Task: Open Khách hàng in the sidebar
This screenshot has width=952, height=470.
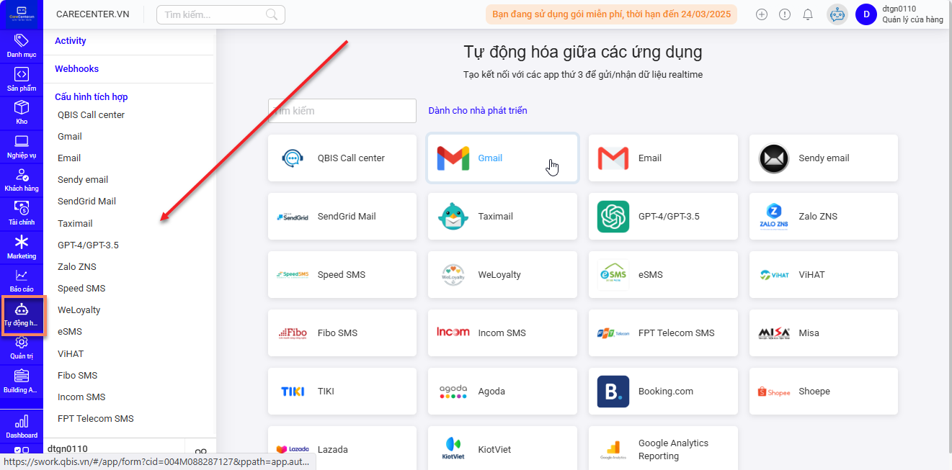Action: [x=22, y=179]
